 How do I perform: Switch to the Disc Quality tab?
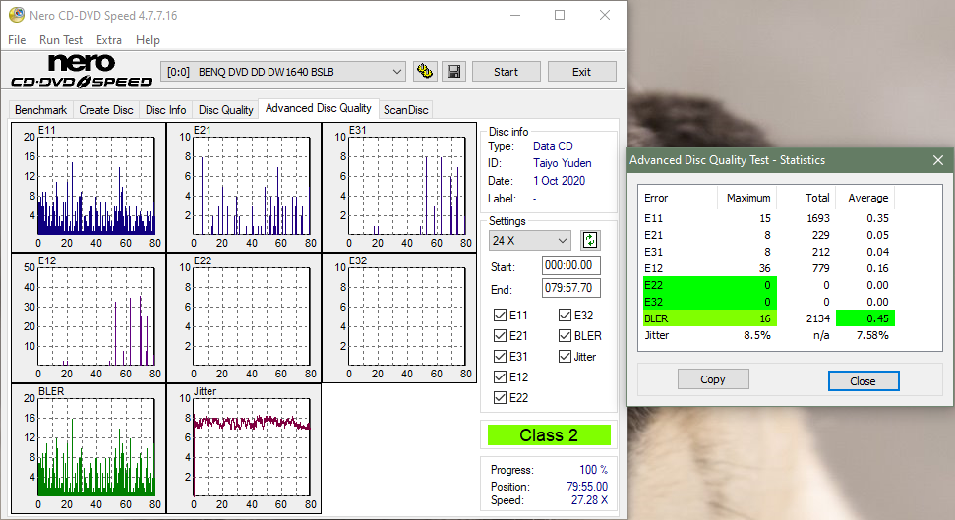(225, 109)
